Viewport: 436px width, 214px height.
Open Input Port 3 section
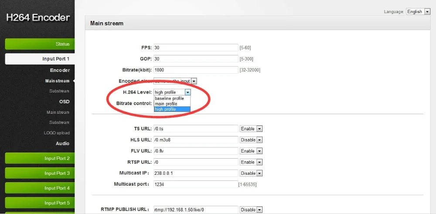[x=40, y=173]
